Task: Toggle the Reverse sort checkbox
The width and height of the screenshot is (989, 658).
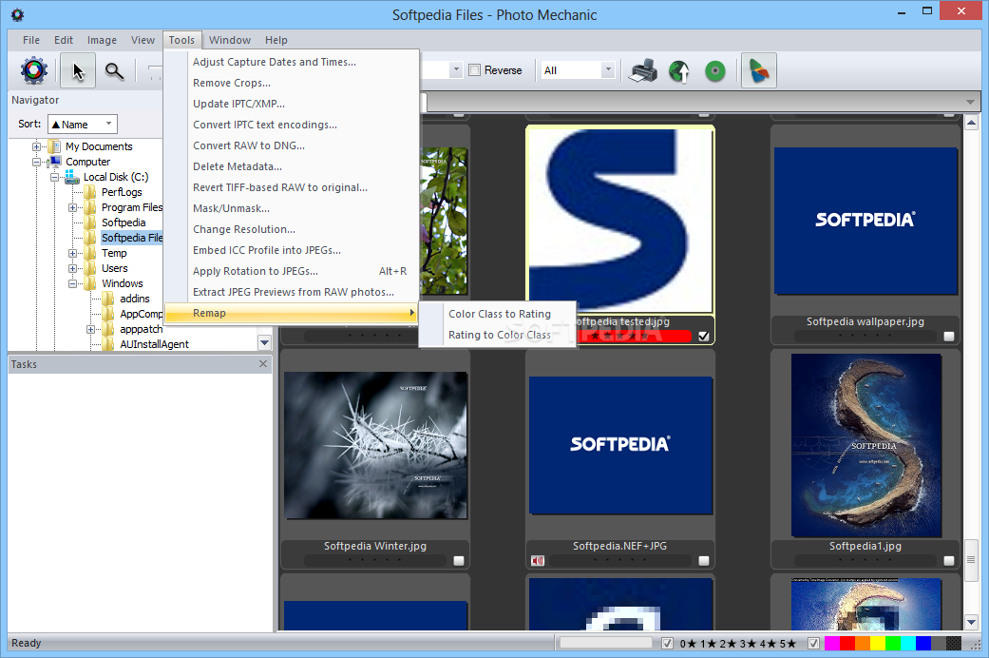Action: [x=474, y=70]
